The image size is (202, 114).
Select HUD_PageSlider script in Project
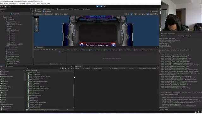[34, 83]
